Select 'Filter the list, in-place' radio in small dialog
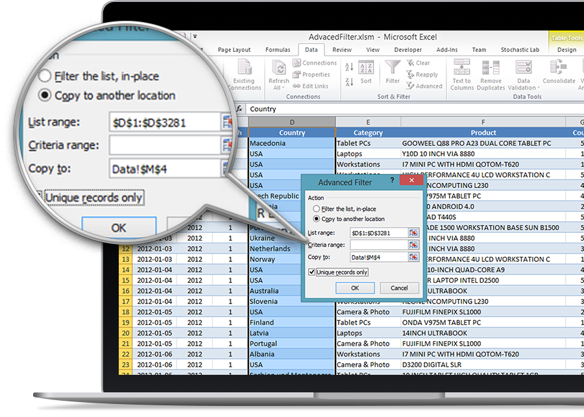The width and height of the screenshot is (584, 417). point(316,209)
